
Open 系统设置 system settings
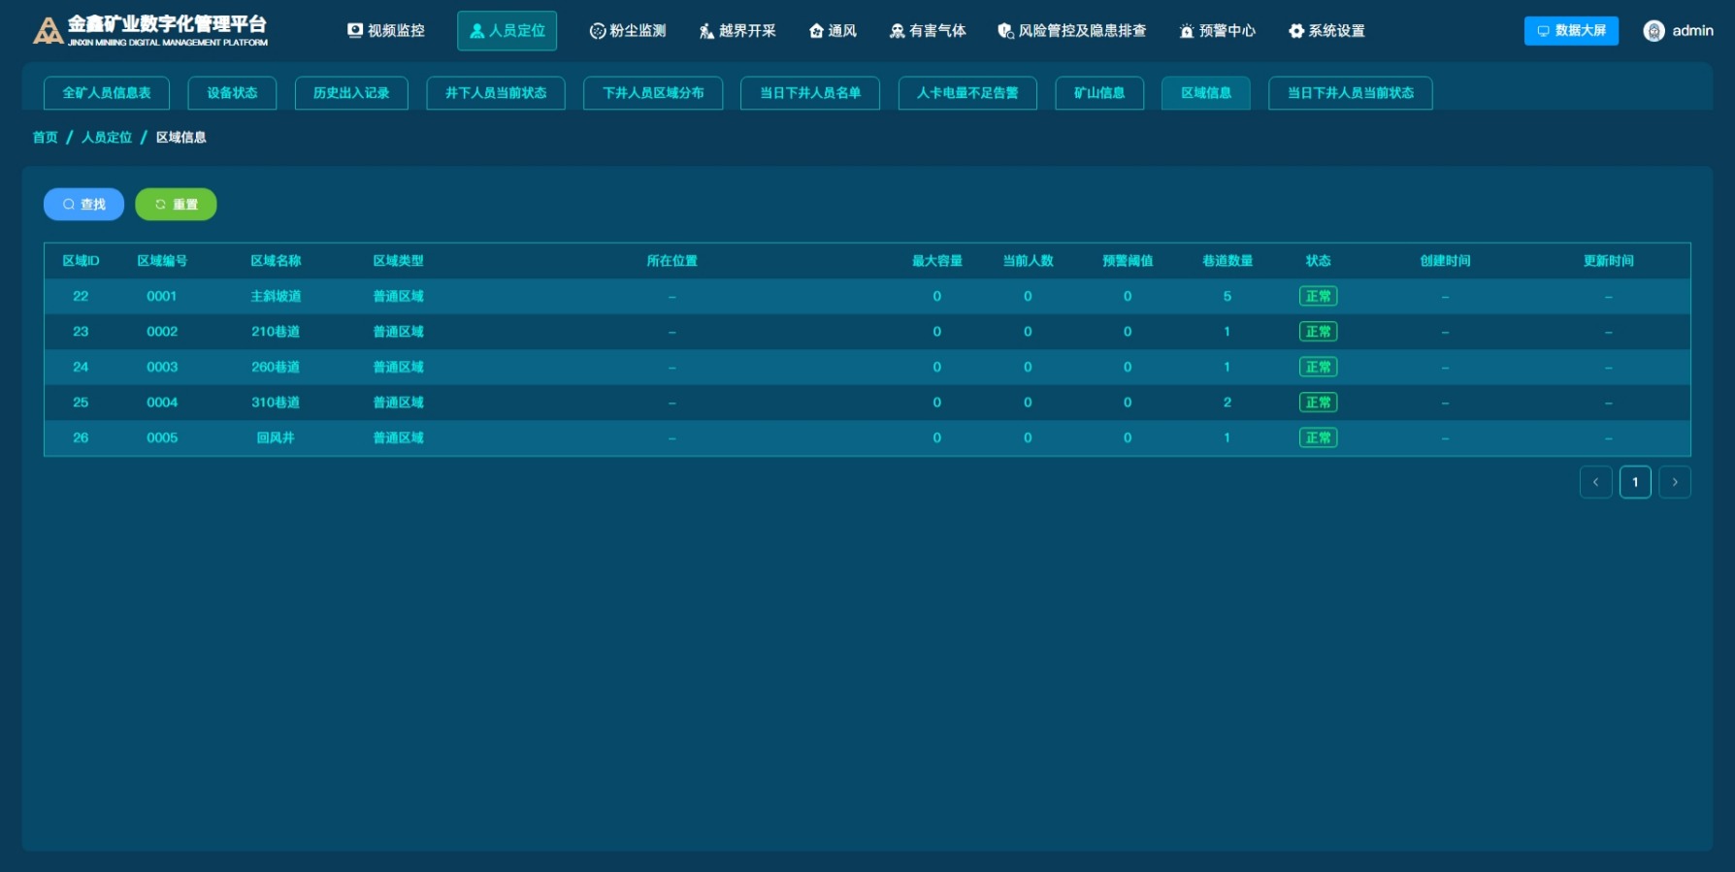click(1326, 31)
